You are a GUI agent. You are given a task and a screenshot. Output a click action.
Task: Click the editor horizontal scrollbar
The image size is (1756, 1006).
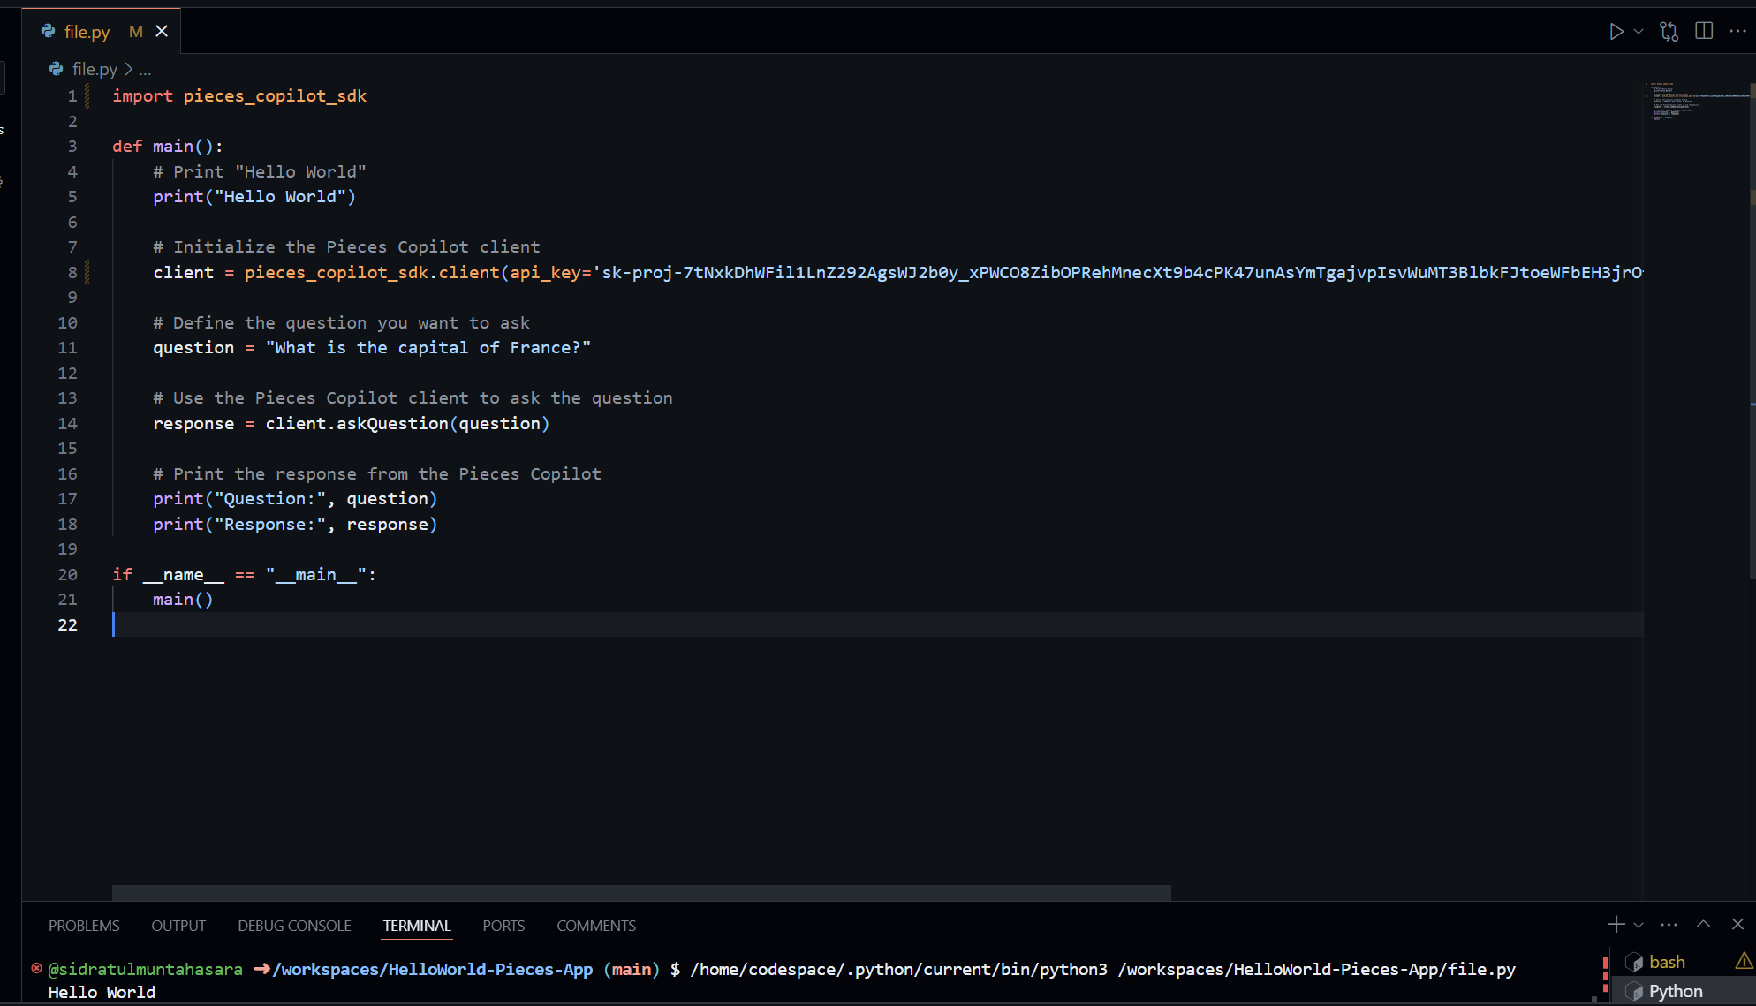click(x=641, y=893)
